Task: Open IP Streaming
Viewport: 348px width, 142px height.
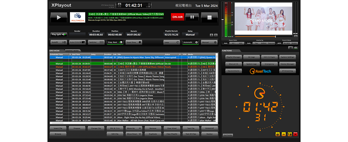Action: 287,71
